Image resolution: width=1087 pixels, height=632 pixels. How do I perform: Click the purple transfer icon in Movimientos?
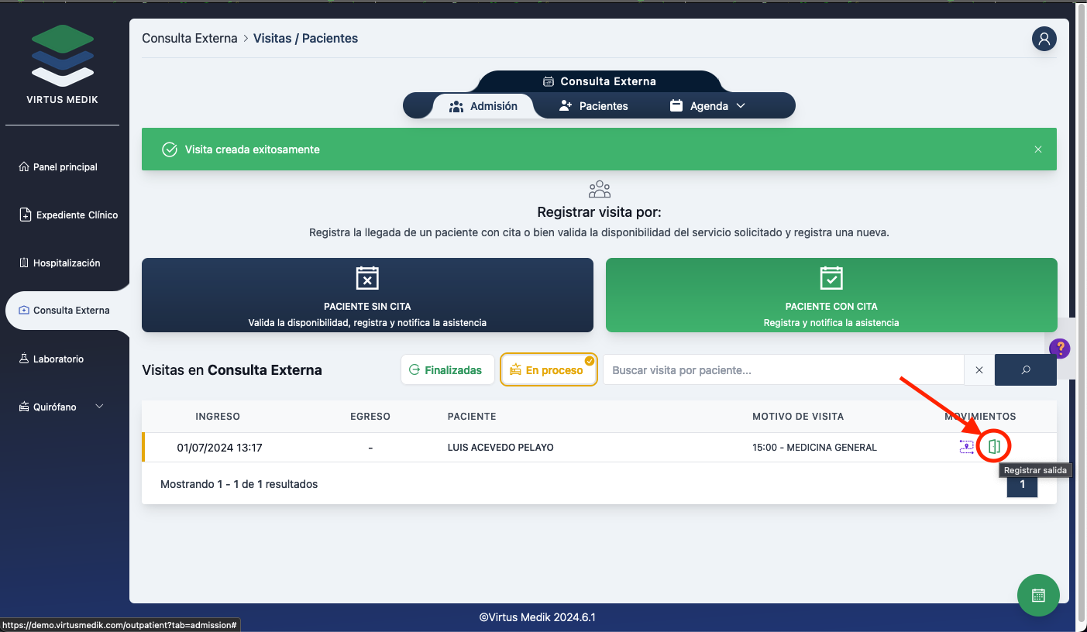(x=966, y=447)
